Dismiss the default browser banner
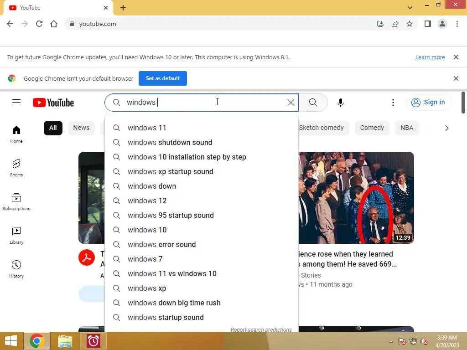The width and height of the screenshot is (467, 350). tap(456, 78)
